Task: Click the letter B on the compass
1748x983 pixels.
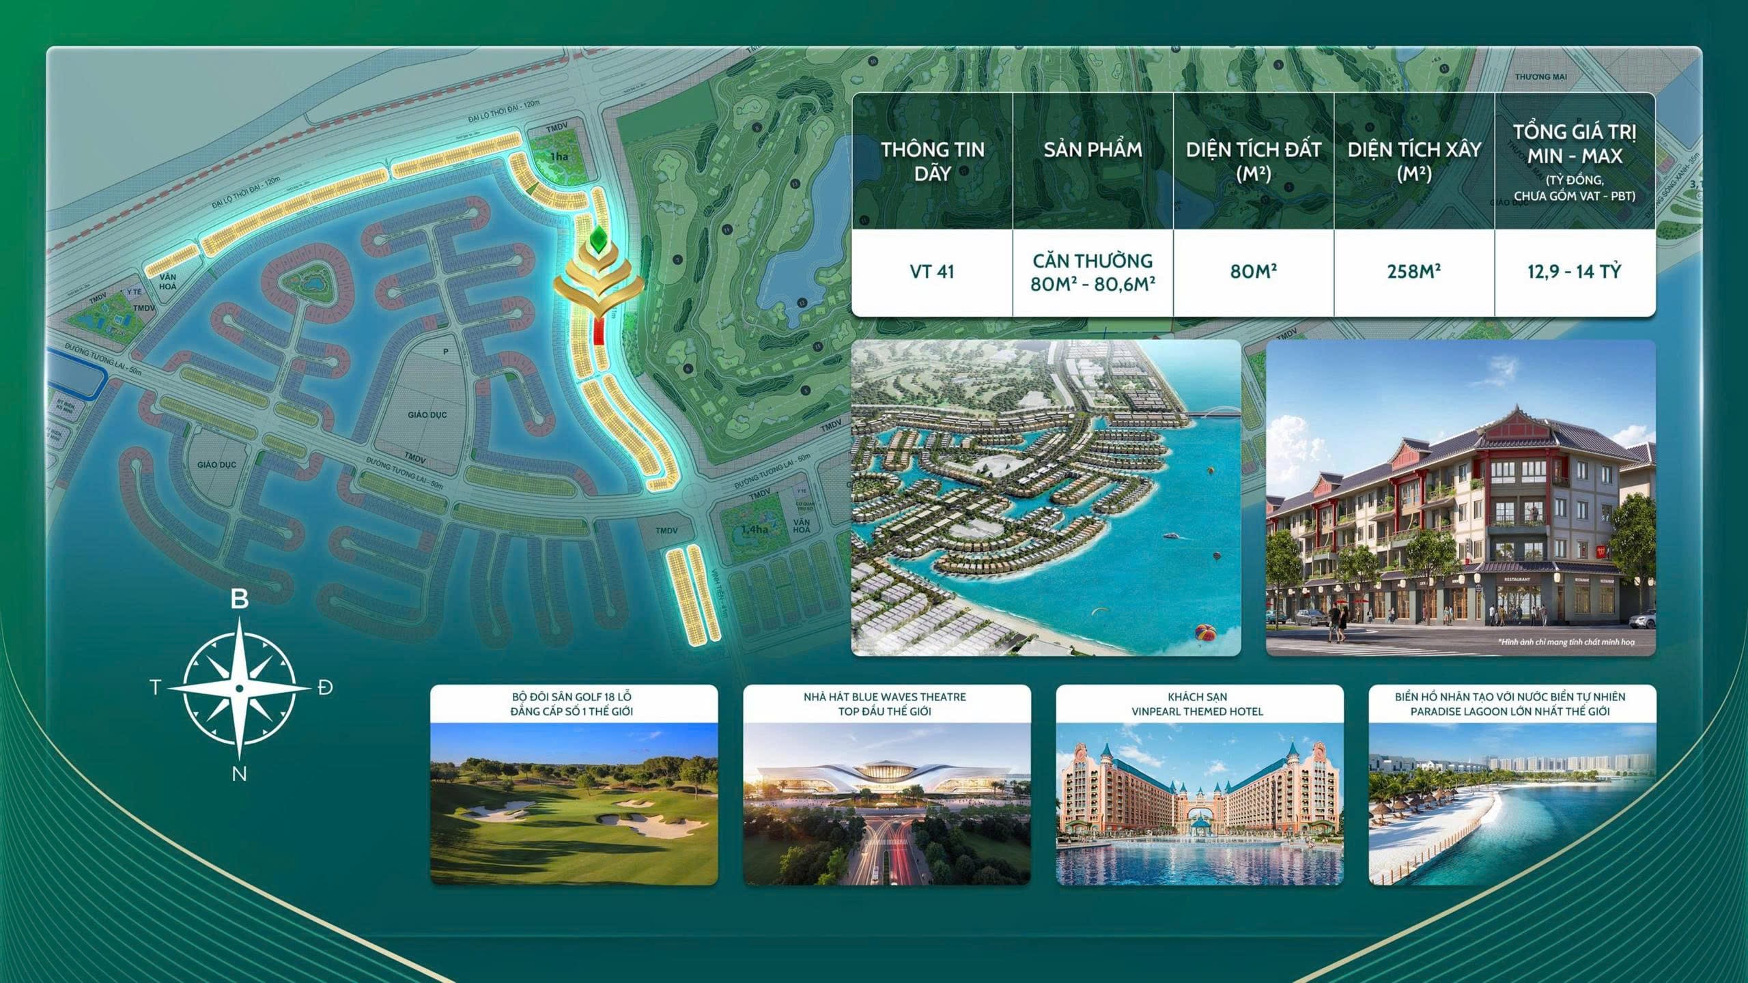Action: click(239, 599)
